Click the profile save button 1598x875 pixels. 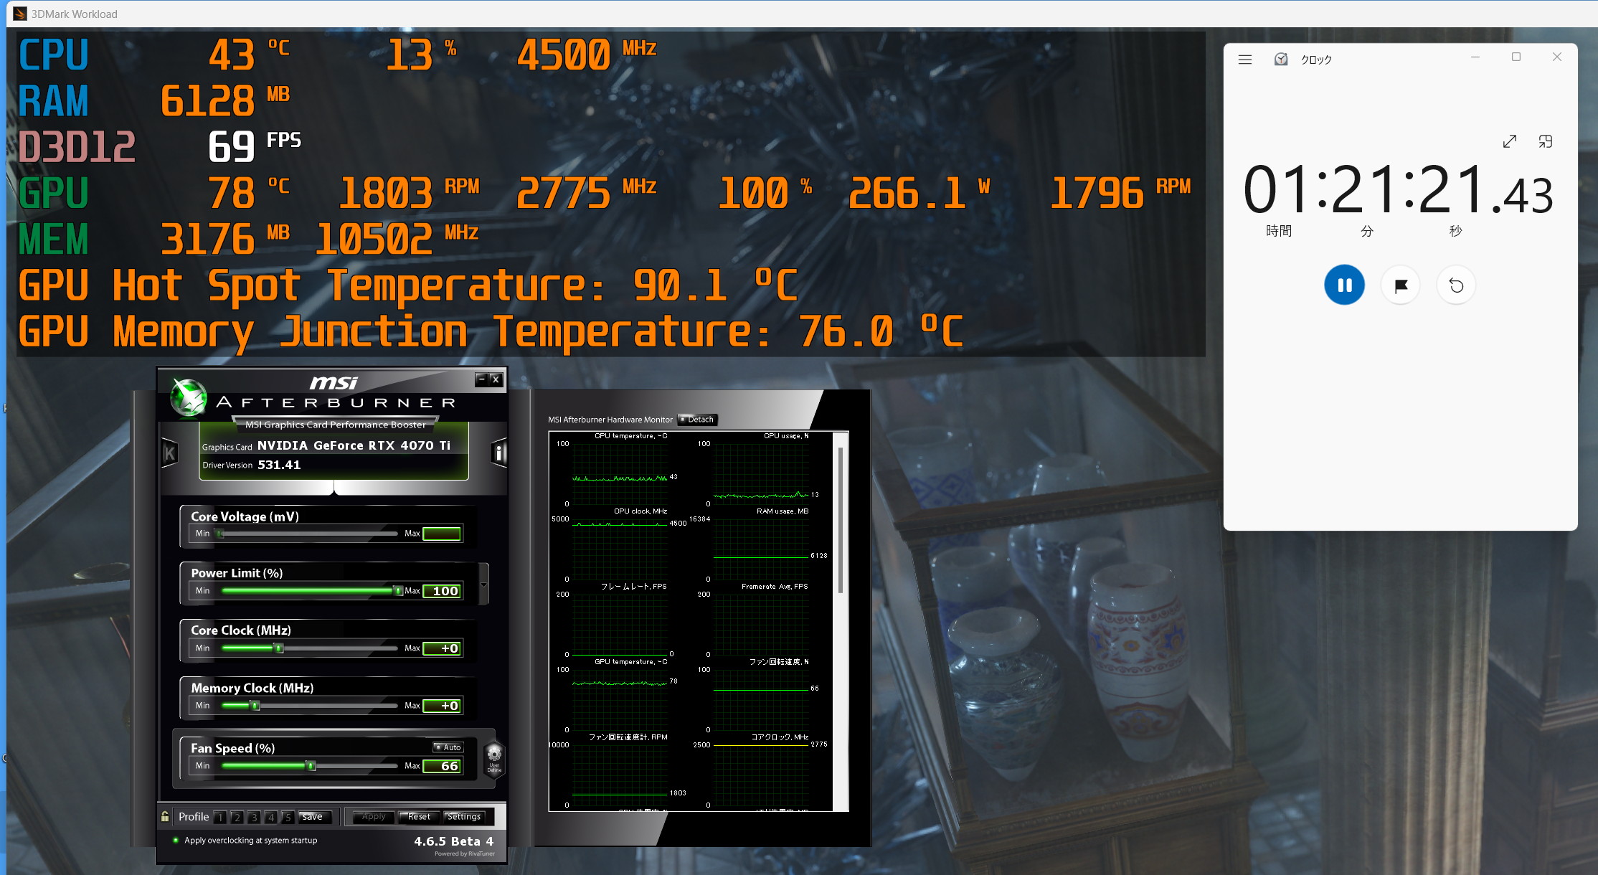point(313,817)
